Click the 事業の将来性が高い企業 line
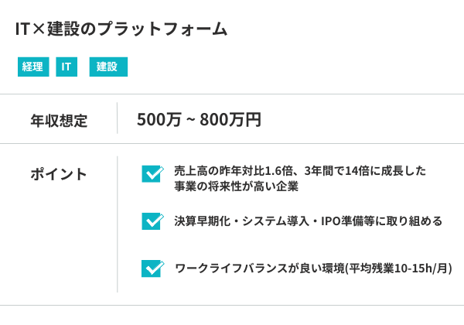 236,186
